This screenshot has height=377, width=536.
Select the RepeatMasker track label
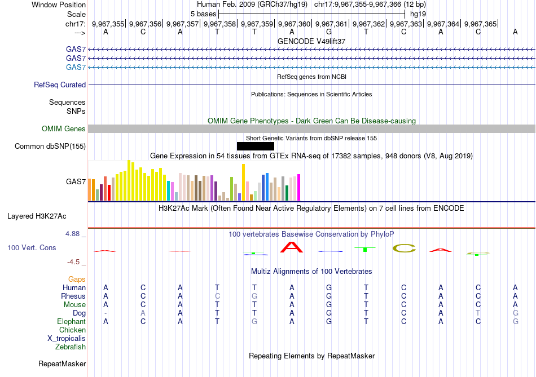(x=62, y=363)
